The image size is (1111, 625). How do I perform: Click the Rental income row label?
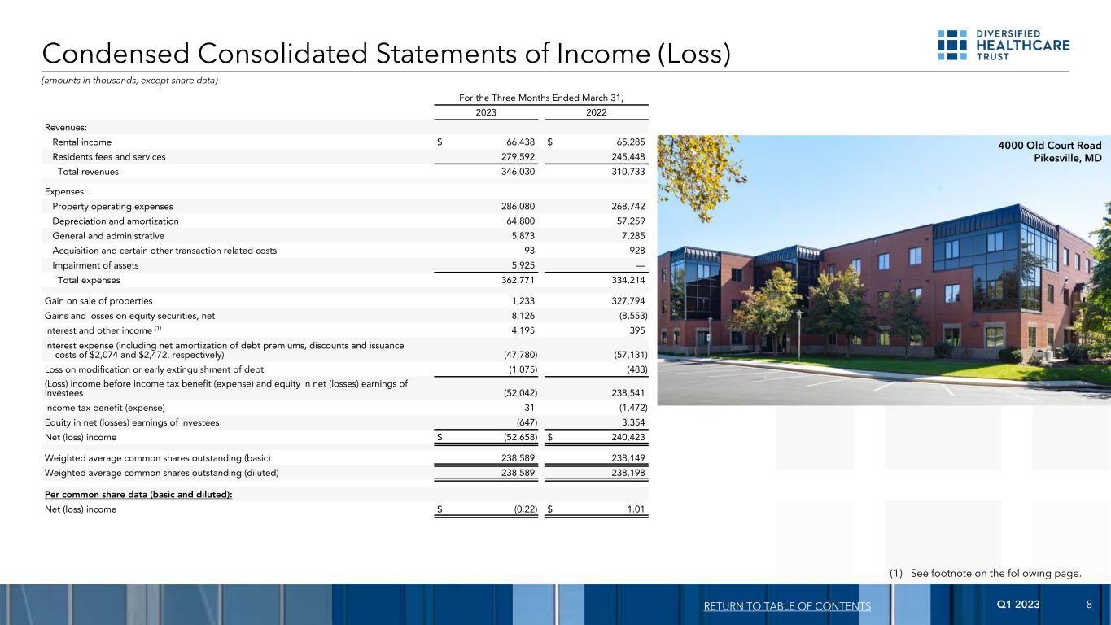82,142
